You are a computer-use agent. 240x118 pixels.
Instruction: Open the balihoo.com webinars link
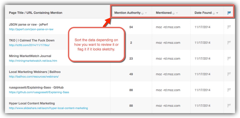click(34, 77)
